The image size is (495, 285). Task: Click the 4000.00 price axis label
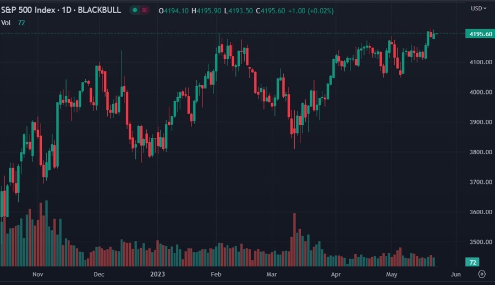click(x=481, y=92)
